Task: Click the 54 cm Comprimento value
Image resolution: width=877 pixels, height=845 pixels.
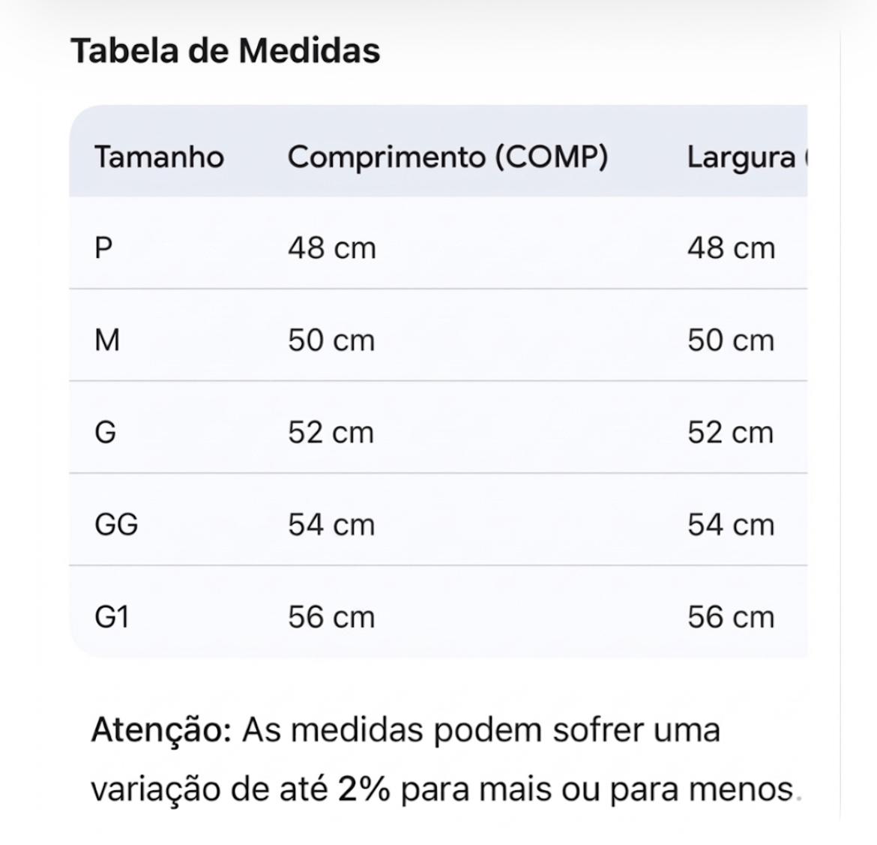Action: click(331, 525)
